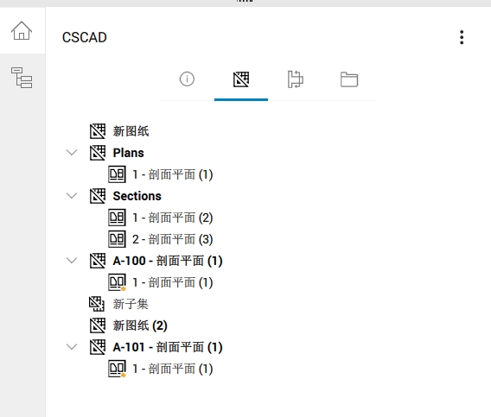Open the model views tab icon
The width and height of the screenshot is (491, 417).
click(x=295, y=79)
